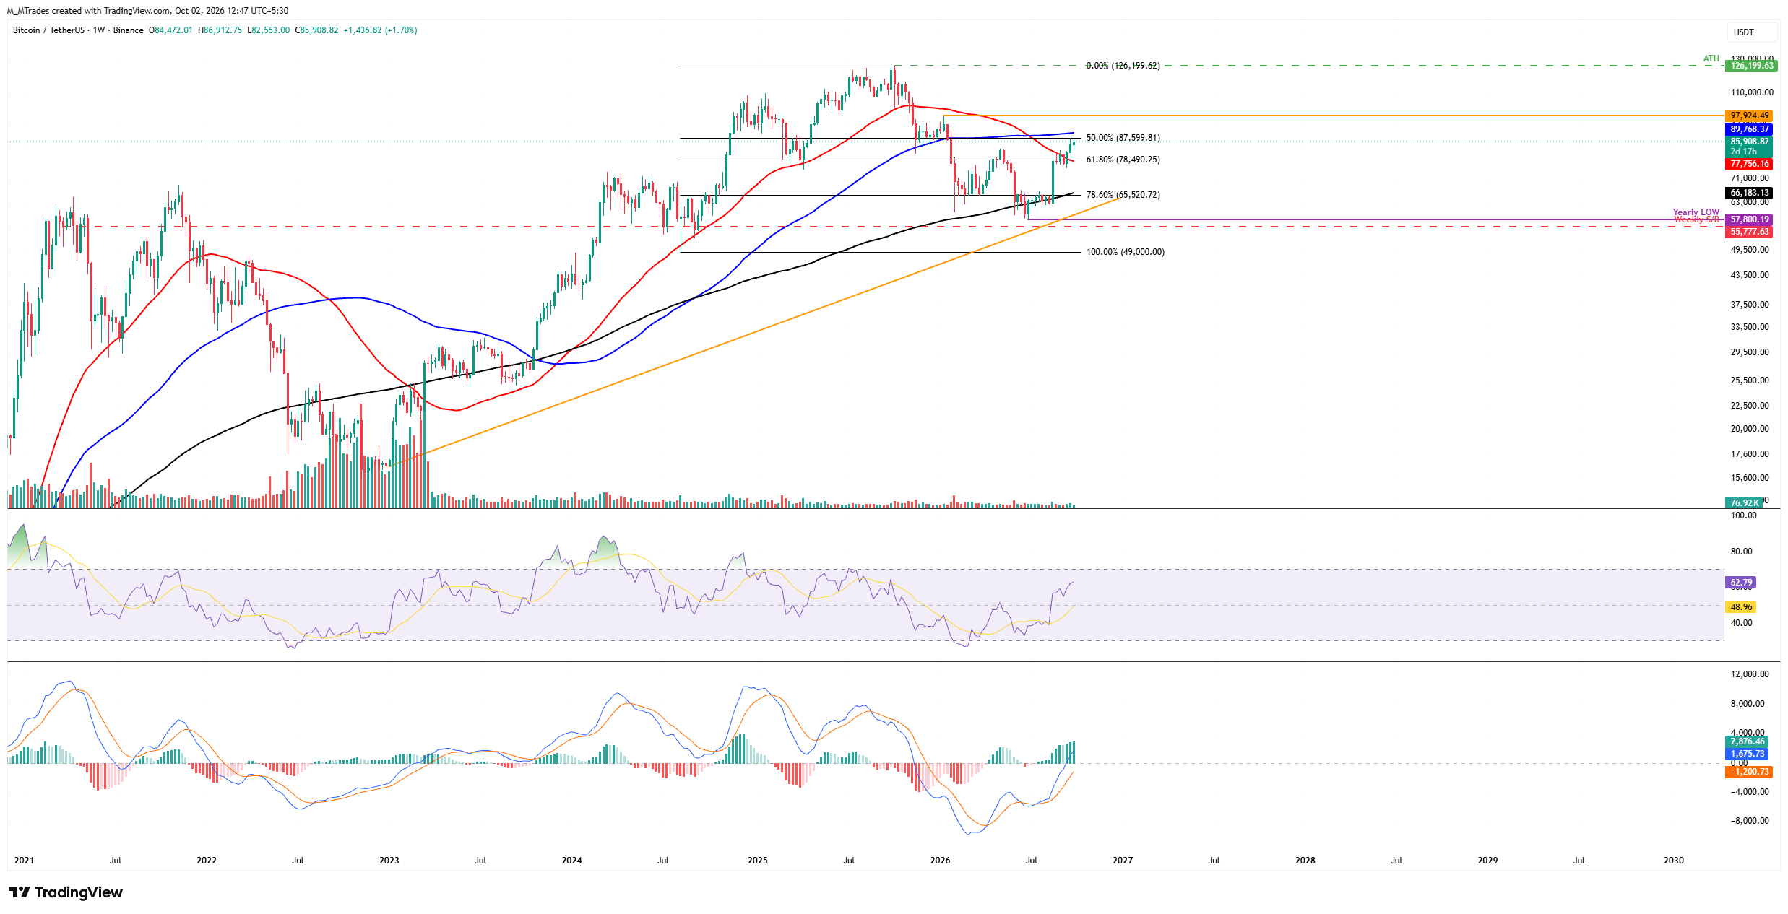
Task: Open the USDT currency selector box
Action: click(x=1752, y=32)
